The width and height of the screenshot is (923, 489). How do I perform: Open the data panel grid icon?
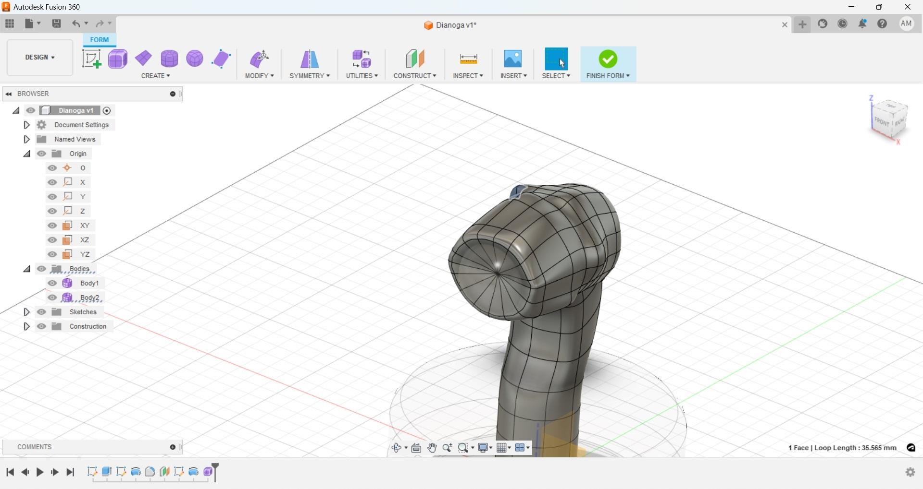pyautogui.click(x=10, y=24)
